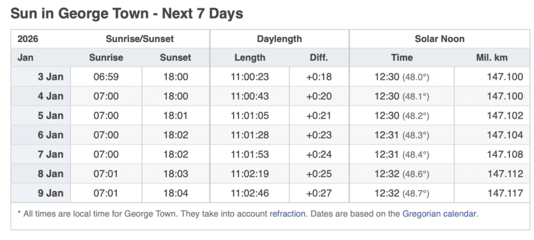Select the Length column header
Viewport: 534px width, 240px height.
(250, 57)
